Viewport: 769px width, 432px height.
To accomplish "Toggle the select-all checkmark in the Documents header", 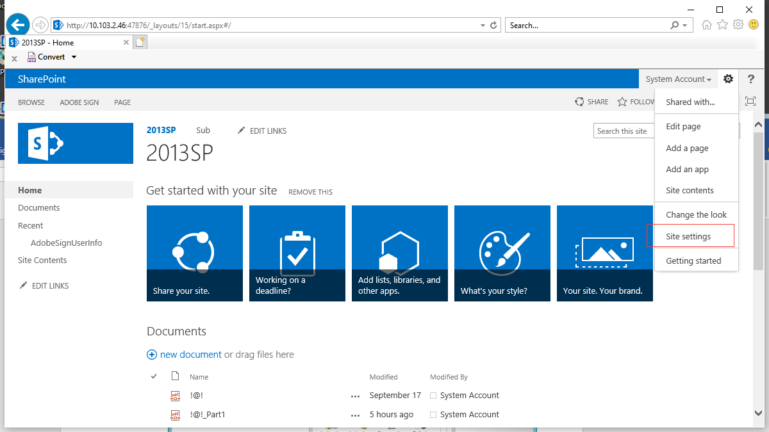I will pyautogui.click(x=154, y=376).
